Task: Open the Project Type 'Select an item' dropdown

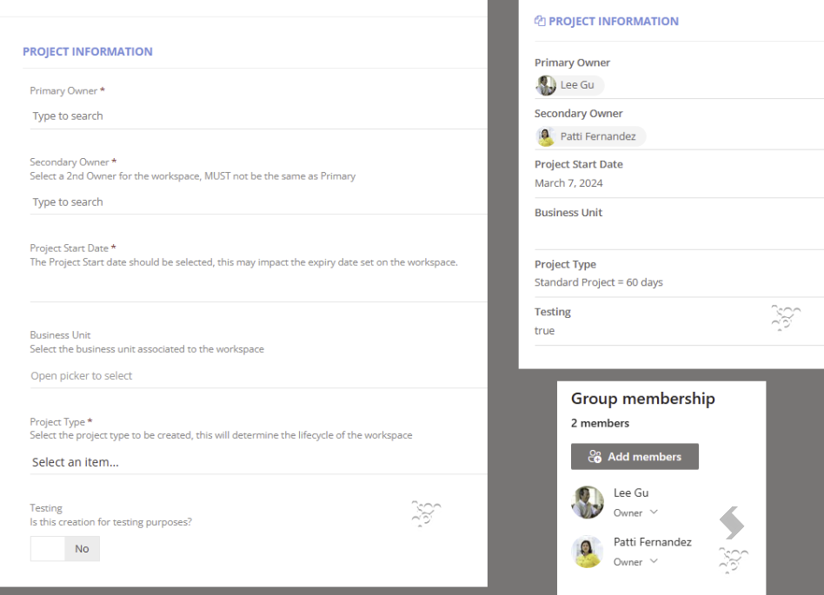Action: click(x=258, y=462)
